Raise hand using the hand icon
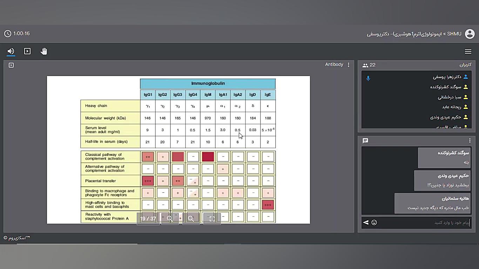Screen dimensions: 479x269 (x=44, y=51)
